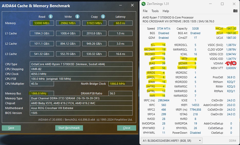This screenshot has height=145, width=240.
Task: Click the L3 Cache latency 16.6 ns value
Action: tap(121, 54)
